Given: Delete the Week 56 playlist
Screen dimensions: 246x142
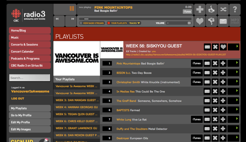Looking at the screenshot, I should (x=215, y=47).
